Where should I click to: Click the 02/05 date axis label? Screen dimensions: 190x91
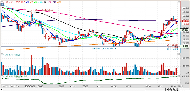(x=62, y=86)
